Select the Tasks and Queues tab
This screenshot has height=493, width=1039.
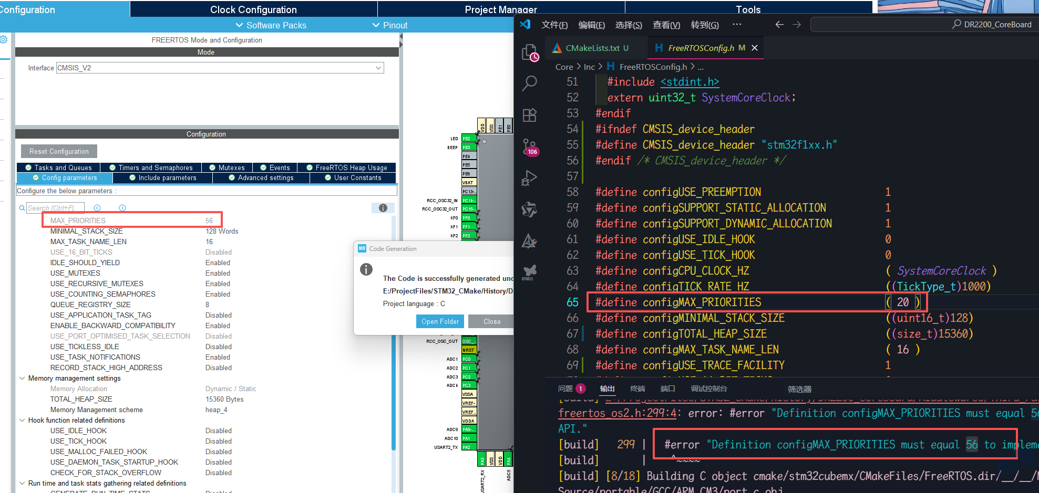[x=58, y=167]
